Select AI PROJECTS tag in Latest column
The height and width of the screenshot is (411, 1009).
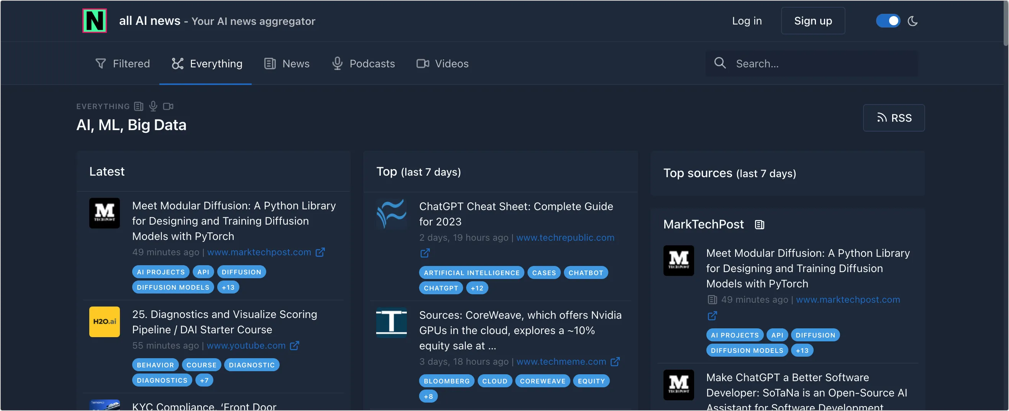pyautogui.click(x=161, y=272)
